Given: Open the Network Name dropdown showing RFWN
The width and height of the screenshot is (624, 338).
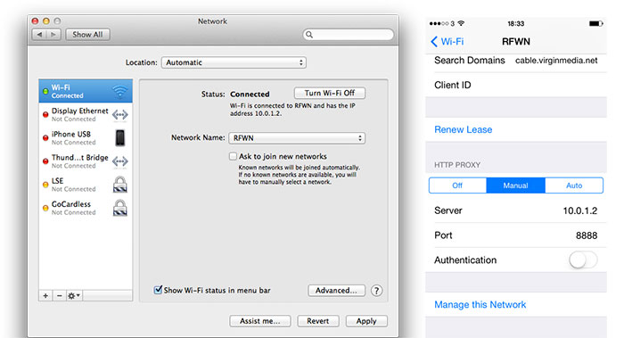Looking at the screenshot, I should 297,138.
